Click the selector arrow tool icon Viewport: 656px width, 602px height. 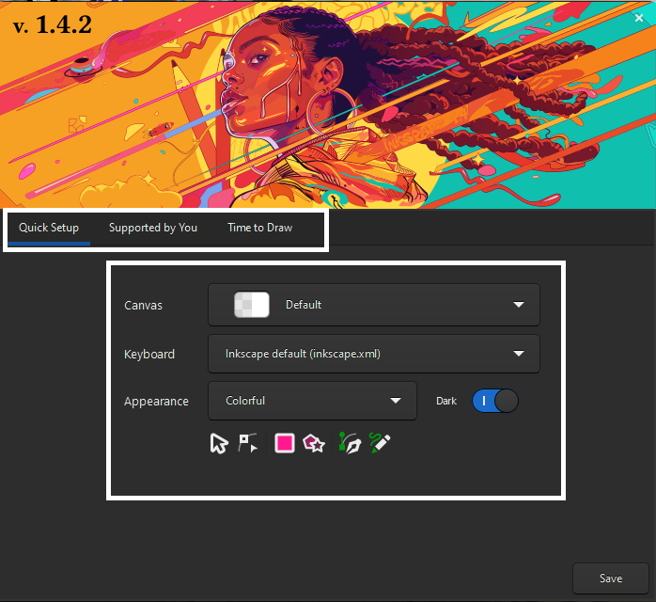[219, 443]
